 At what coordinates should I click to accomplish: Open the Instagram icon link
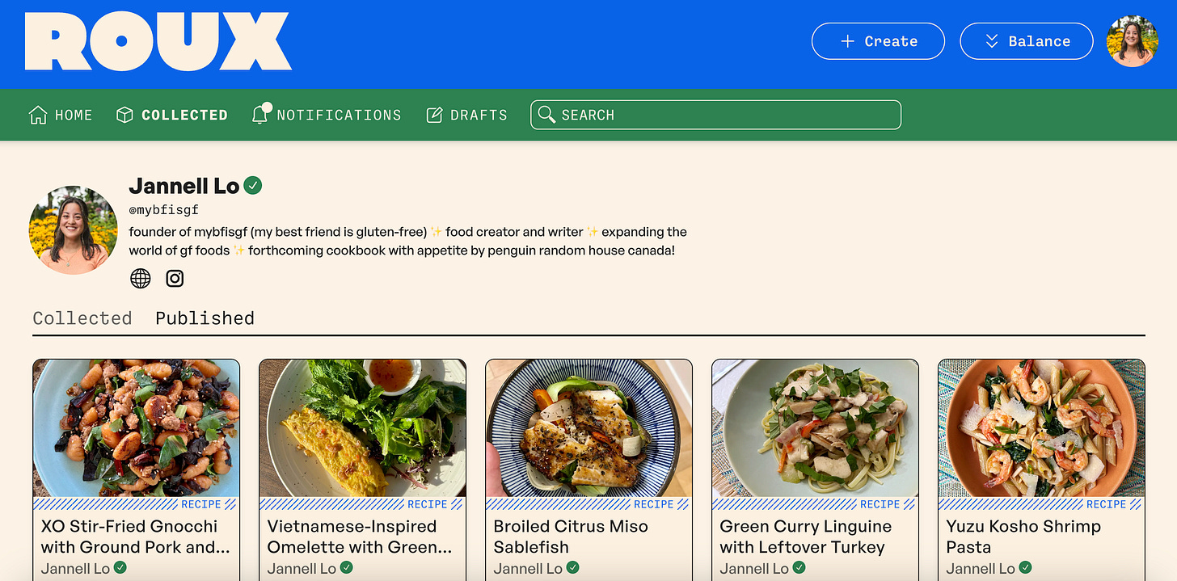point(175,279)
